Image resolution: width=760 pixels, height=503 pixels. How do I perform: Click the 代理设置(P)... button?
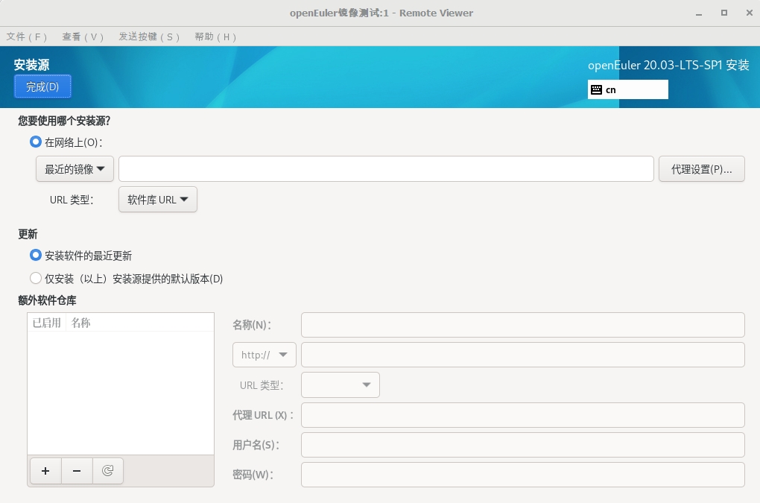[701, 169]
